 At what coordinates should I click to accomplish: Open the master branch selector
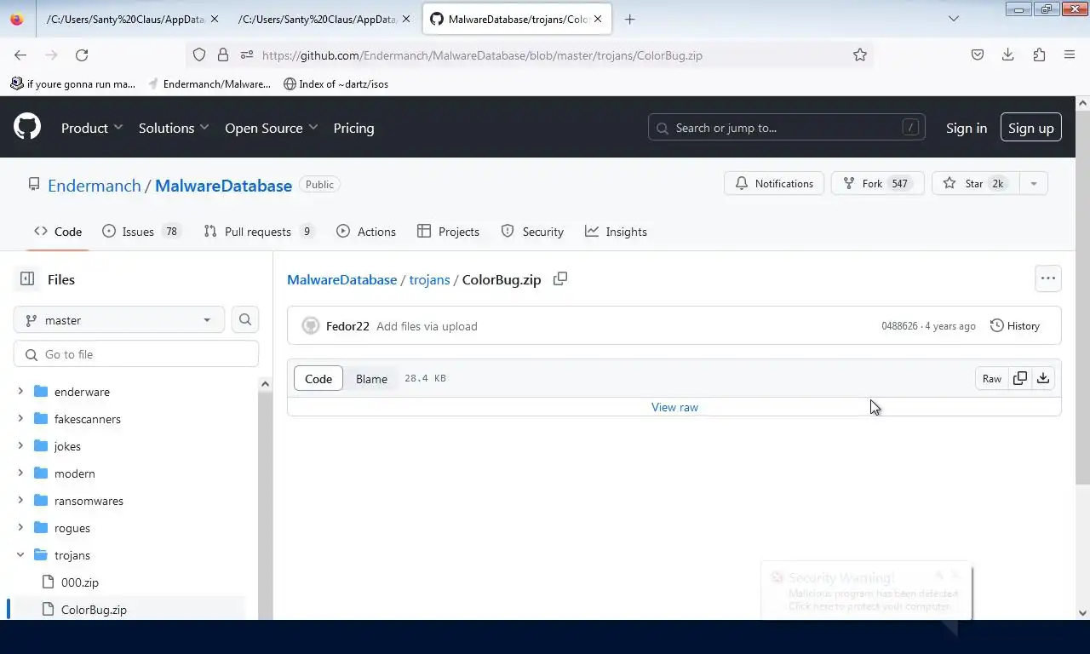(119, 320)
